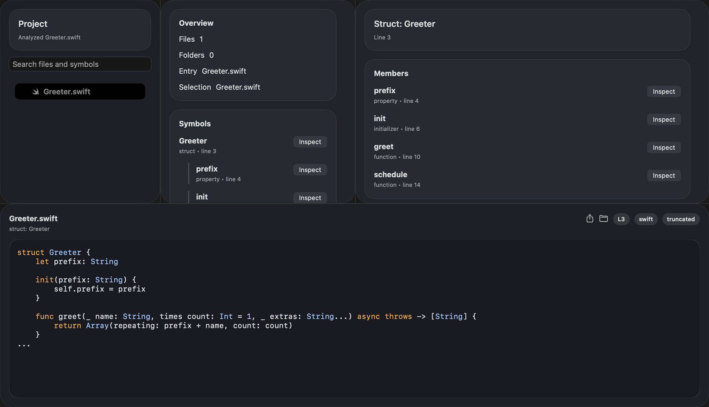
Task: Click the swift language badge
Action: [646, 219]
